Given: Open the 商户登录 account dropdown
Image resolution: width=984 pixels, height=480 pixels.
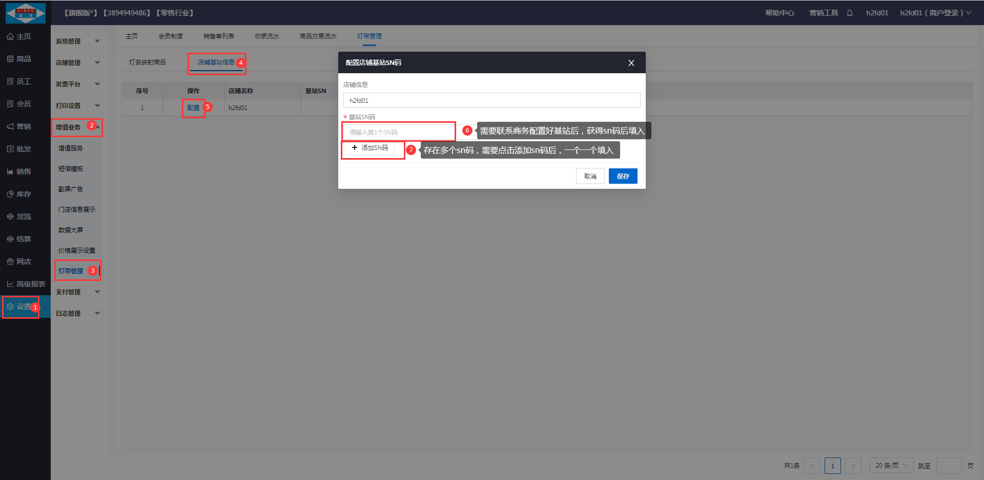Looking at the screenshot, I should [x=935, y=13].
